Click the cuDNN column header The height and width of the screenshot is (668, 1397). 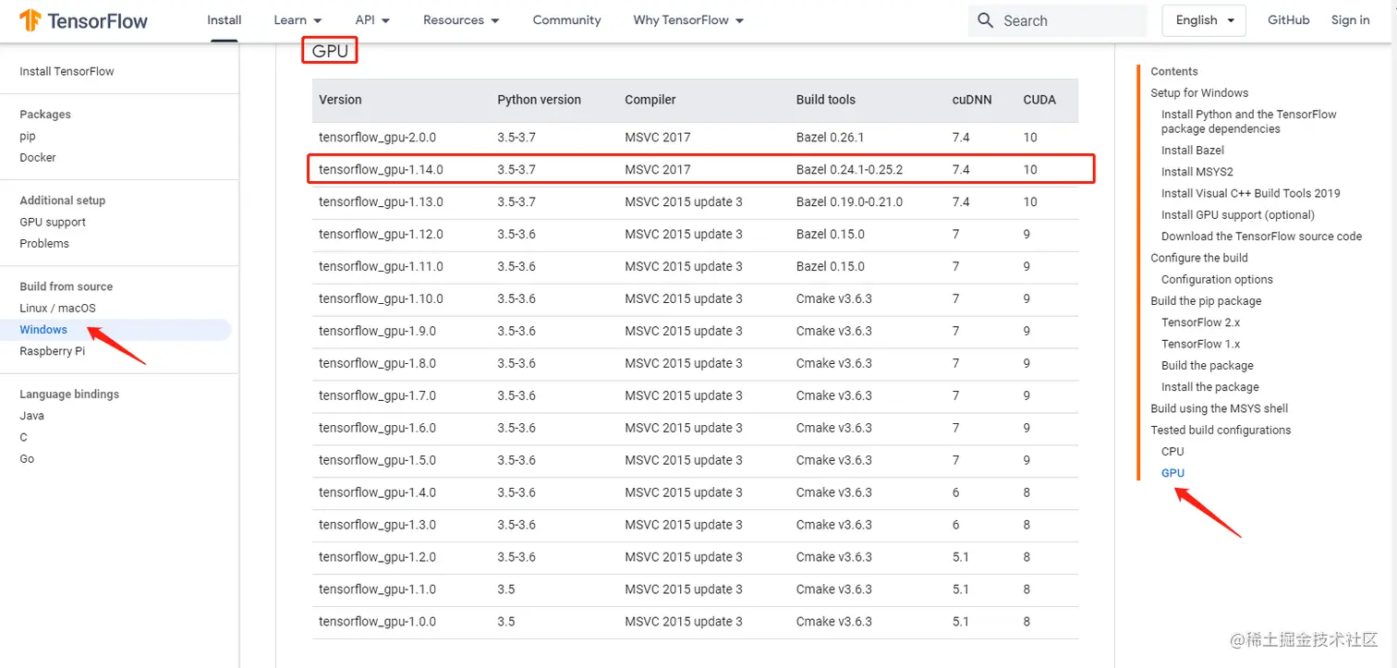[972, 100]
